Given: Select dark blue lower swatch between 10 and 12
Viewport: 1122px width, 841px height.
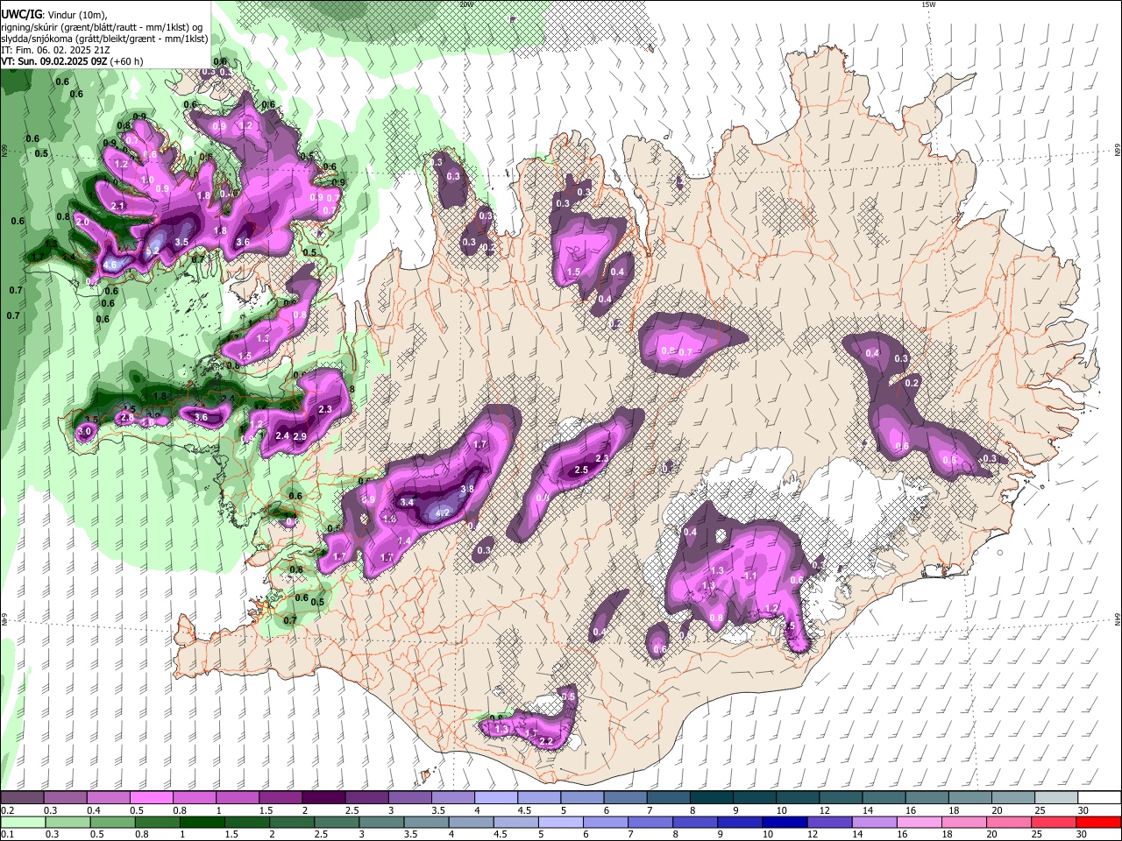Looking at the screenshot, I should (x=785, y=822).
